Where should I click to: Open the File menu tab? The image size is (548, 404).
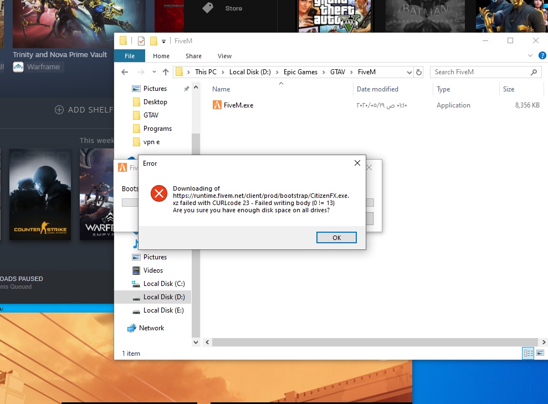[130, 56]
